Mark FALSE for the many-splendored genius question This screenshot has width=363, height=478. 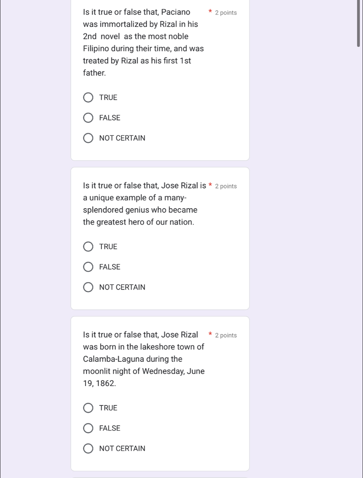[x=88, y=267]
